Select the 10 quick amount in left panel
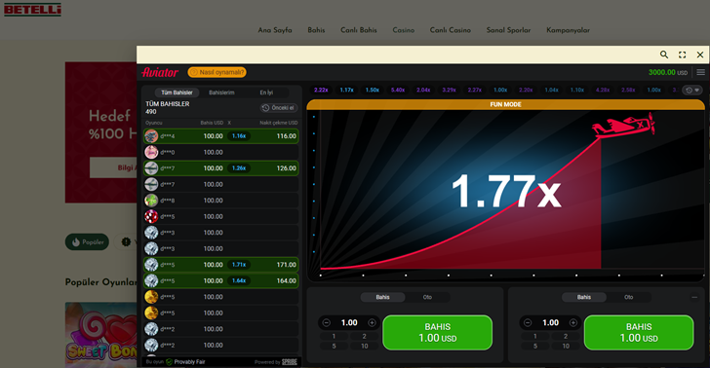710x368 pixels. pyautogui.click(x=365, y=347)
